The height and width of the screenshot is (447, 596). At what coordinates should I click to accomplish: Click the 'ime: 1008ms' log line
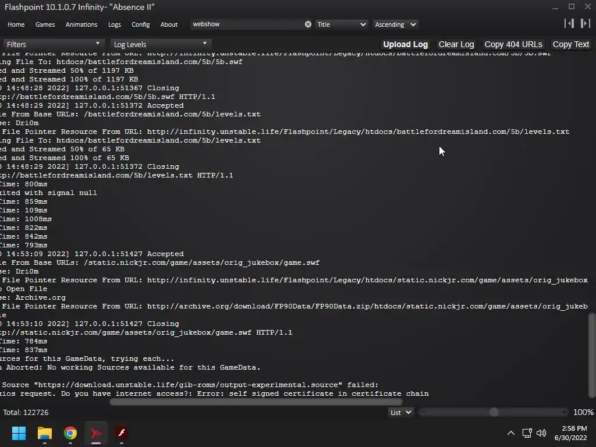(x=26, y=219)
